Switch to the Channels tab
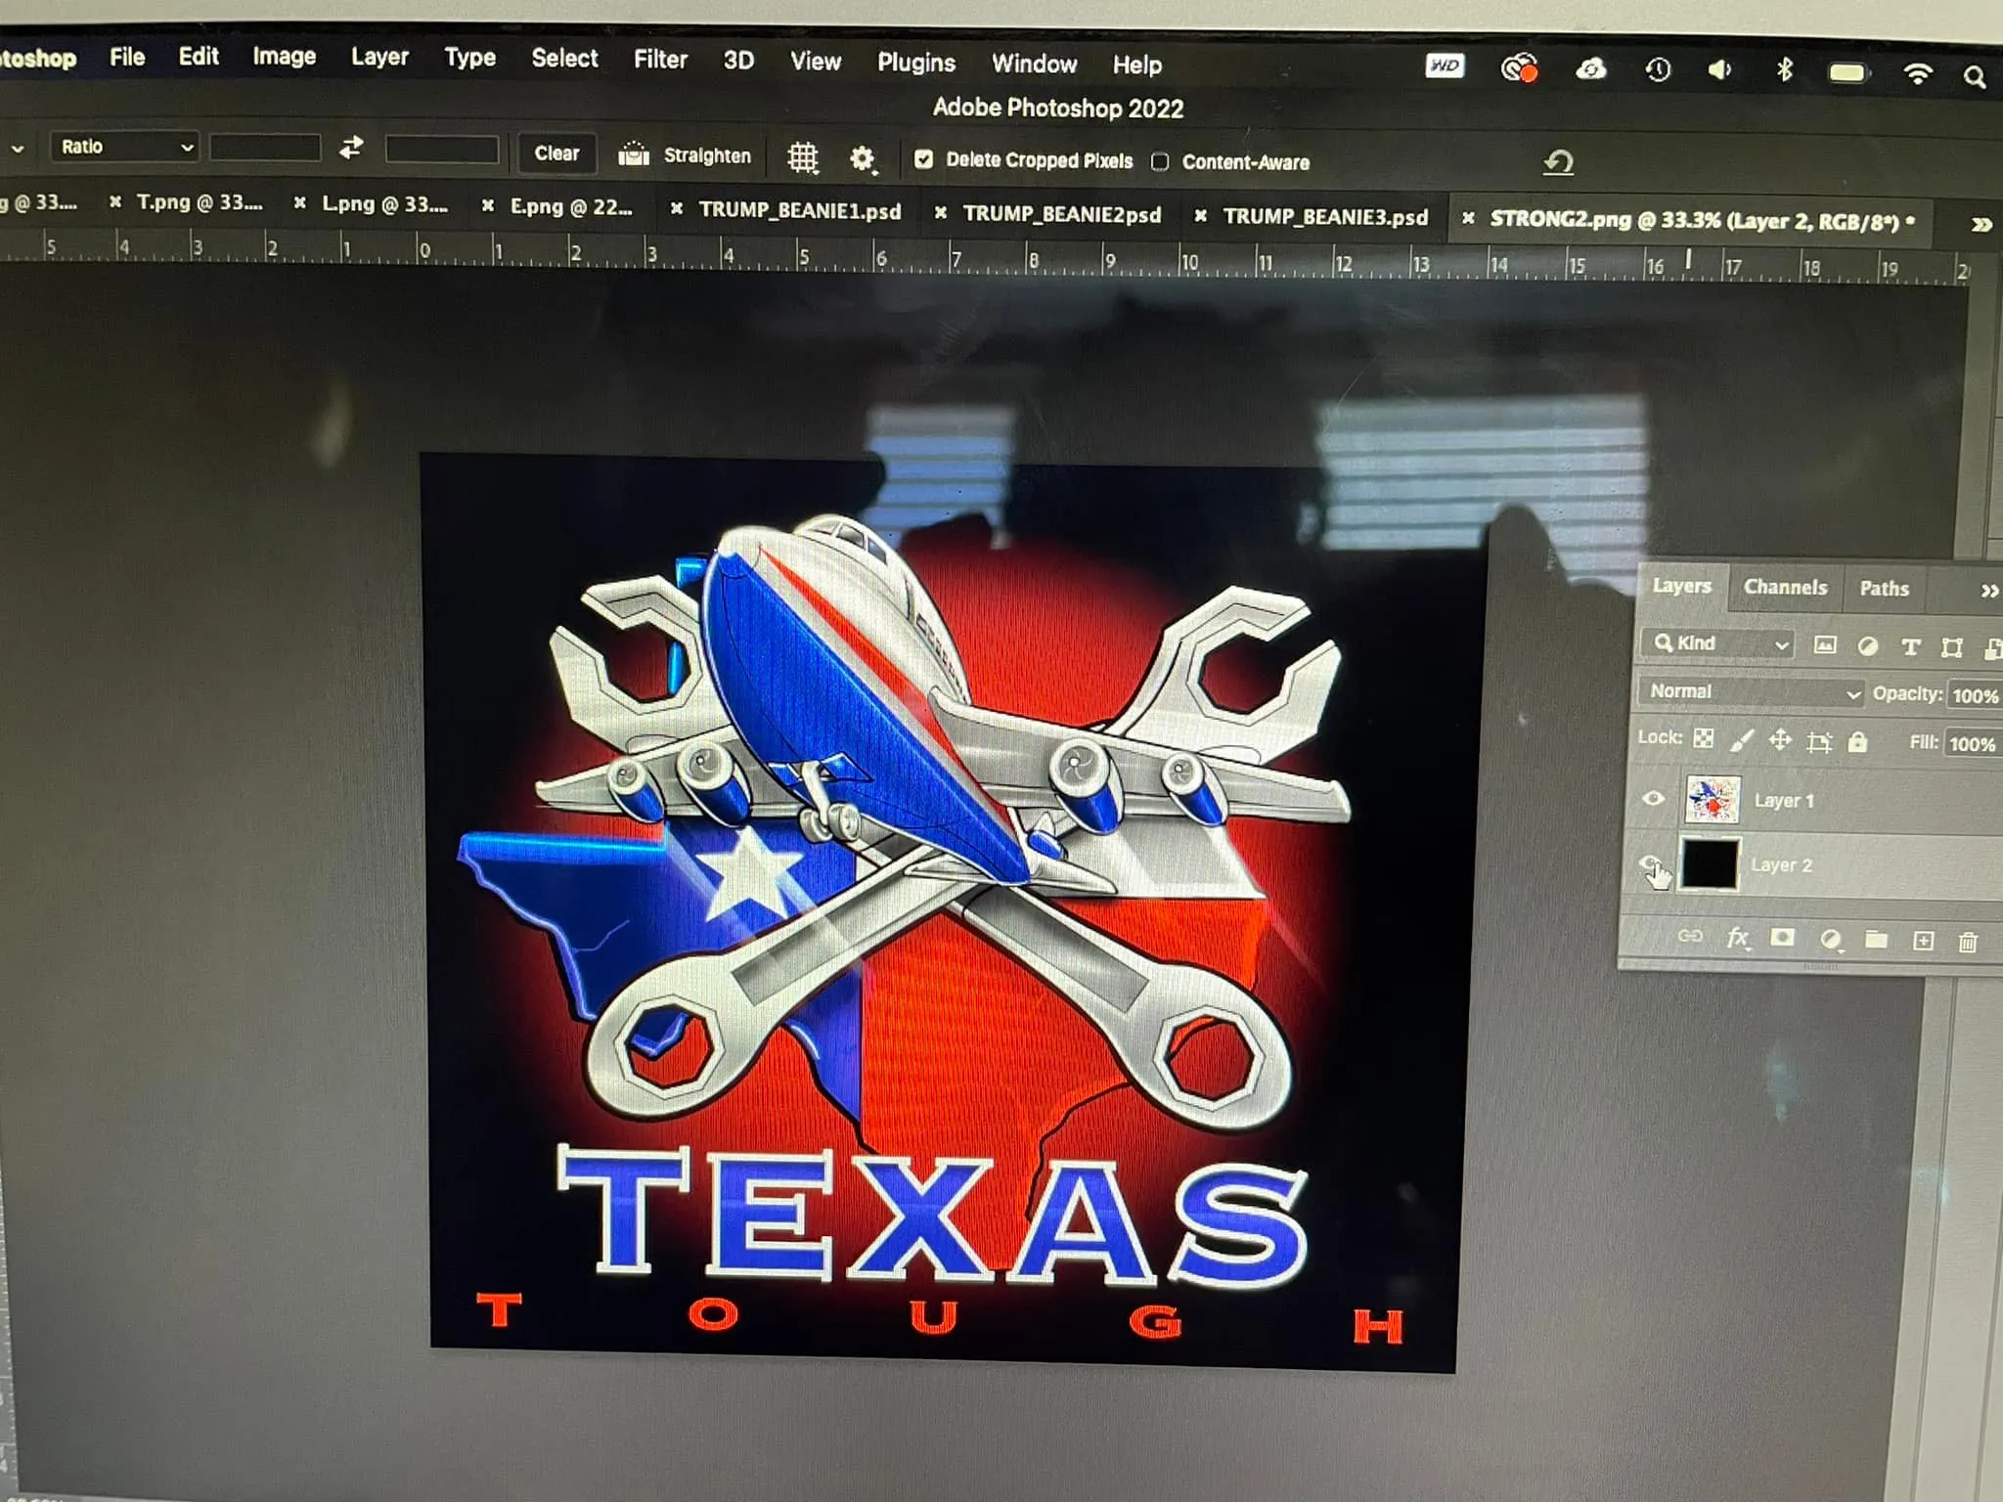Screen dimensions: 2003x1502 pyautogui.click(x=1785, y=587)
